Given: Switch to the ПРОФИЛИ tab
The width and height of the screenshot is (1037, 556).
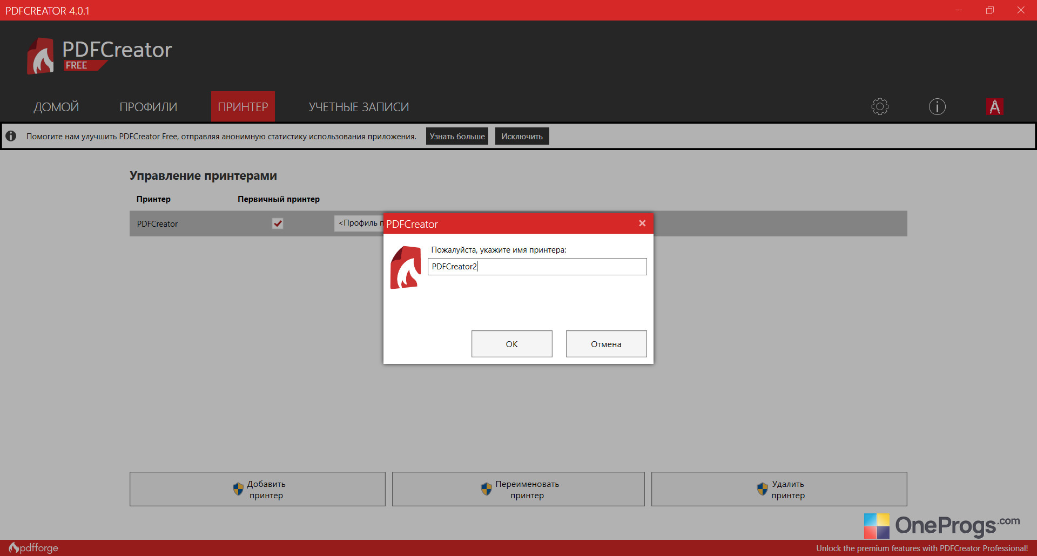Looking at the screenshot, I should coord(149,107).
